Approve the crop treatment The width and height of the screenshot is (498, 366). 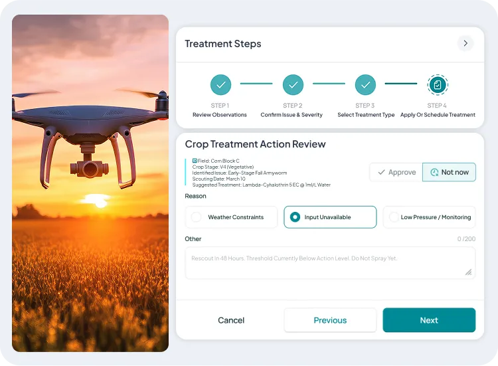[x=396, y=172]
